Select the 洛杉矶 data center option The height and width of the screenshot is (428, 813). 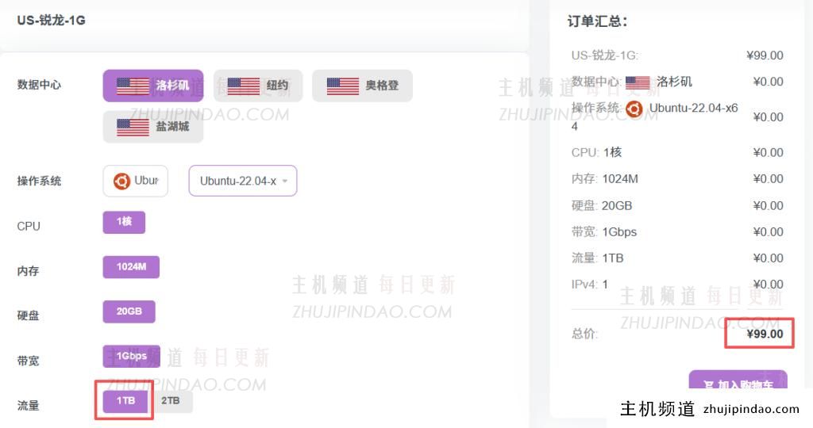pyautogui.click(x=153, y=86)
